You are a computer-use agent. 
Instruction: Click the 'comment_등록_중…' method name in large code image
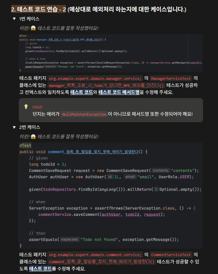[x=93, y=152]
